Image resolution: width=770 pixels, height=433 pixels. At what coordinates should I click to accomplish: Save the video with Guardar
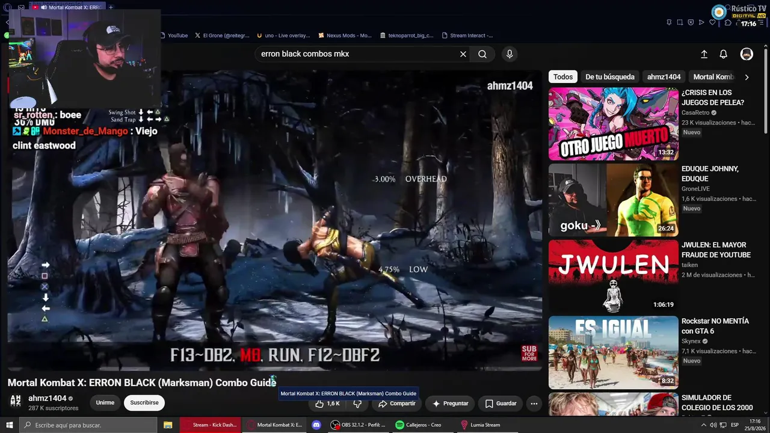501,404
